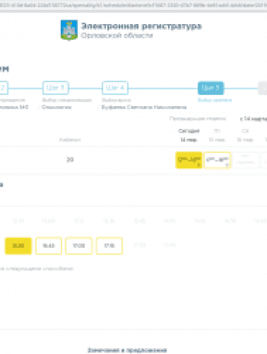The height and width of the screenshot is (354, 267).
Task: Select the filled yellow time range for today
Action: click(x=189, y=160)
